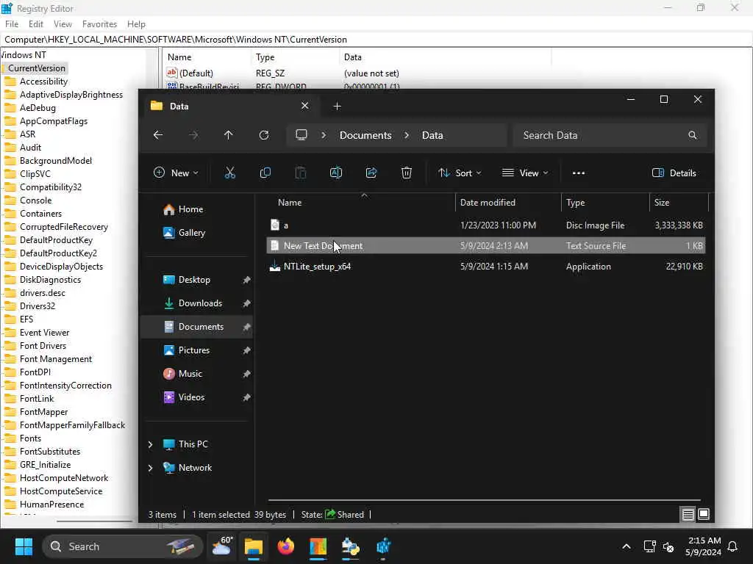The height and width of the screenshot is (564, 753).
Task: Open notifications bell in system tray
Action: 733,546
